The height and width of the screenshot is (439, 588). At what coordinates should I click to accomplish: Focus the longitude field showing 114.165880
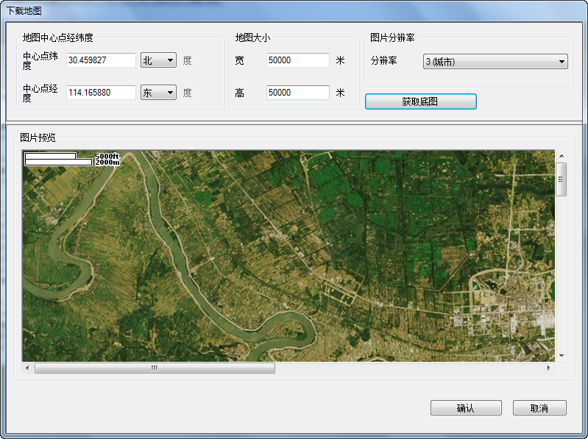101,93
